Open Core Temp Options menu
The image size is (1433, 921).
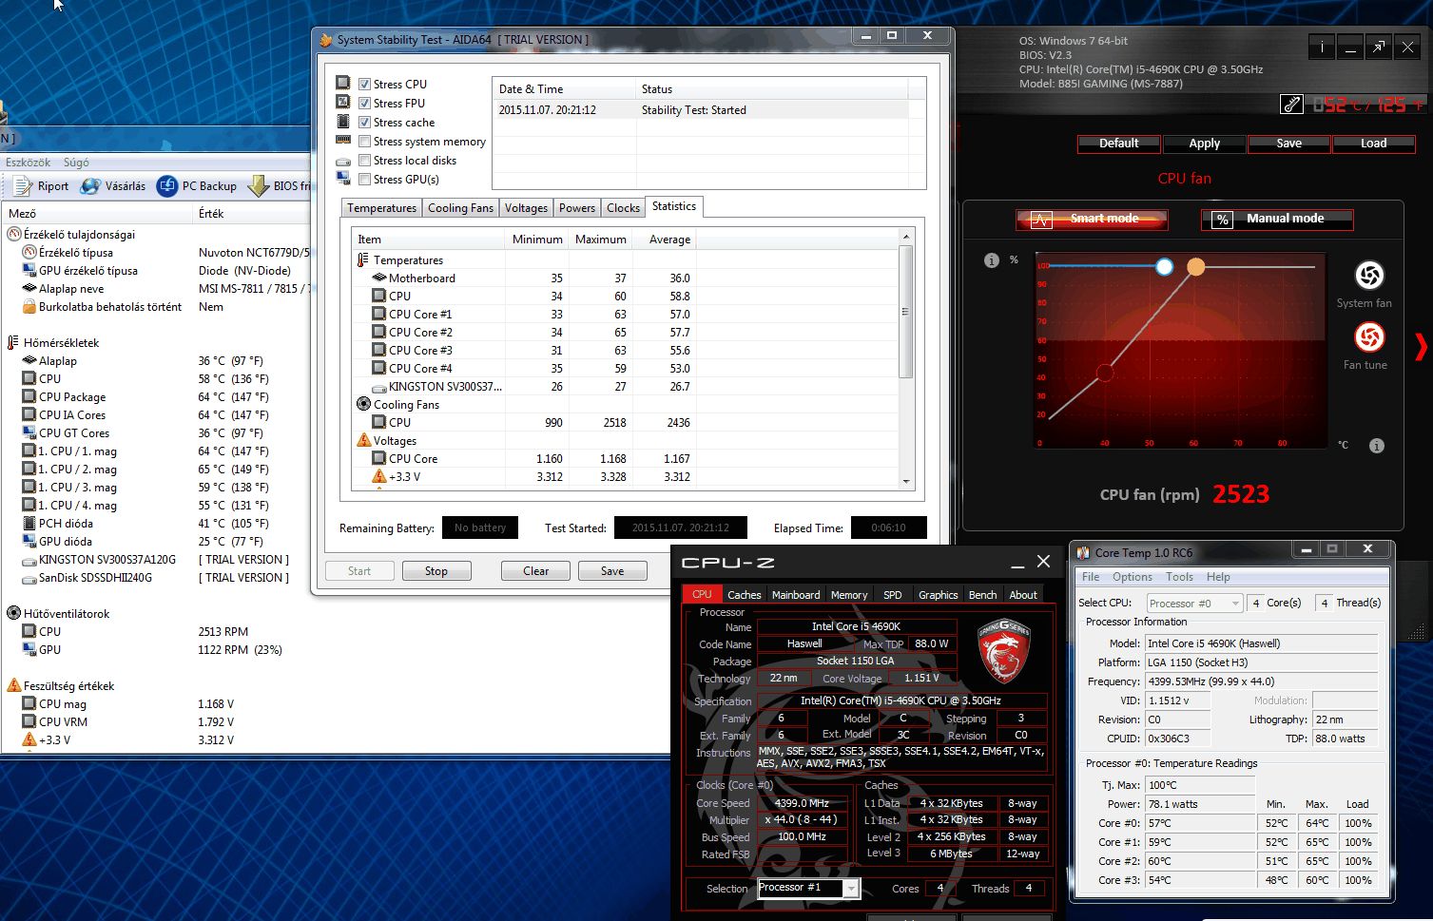[1133, 577]
